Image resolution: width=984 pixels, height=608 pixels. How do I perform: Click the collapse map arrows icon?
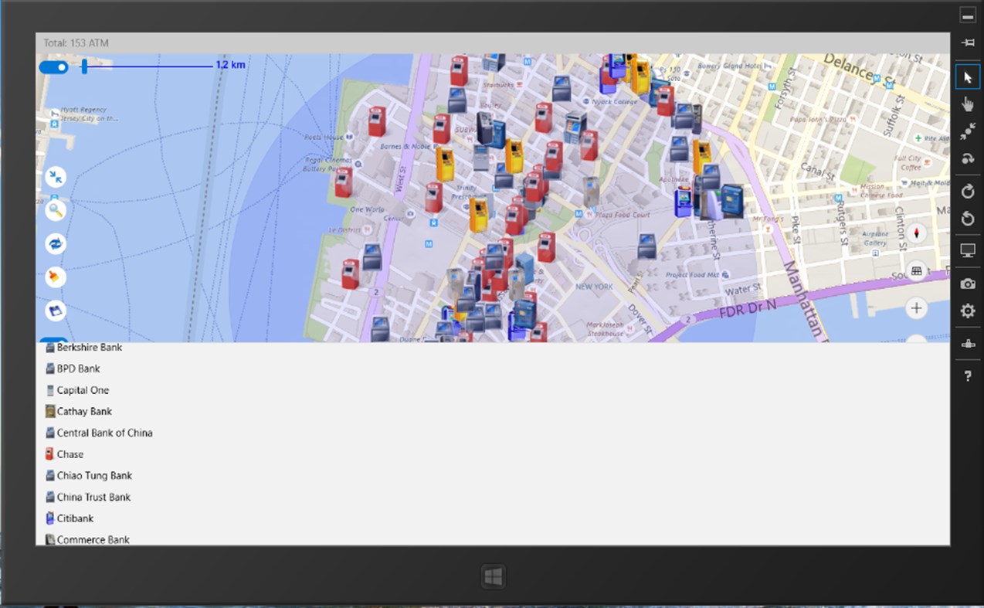pyautogui.click(x=56, y=177)
